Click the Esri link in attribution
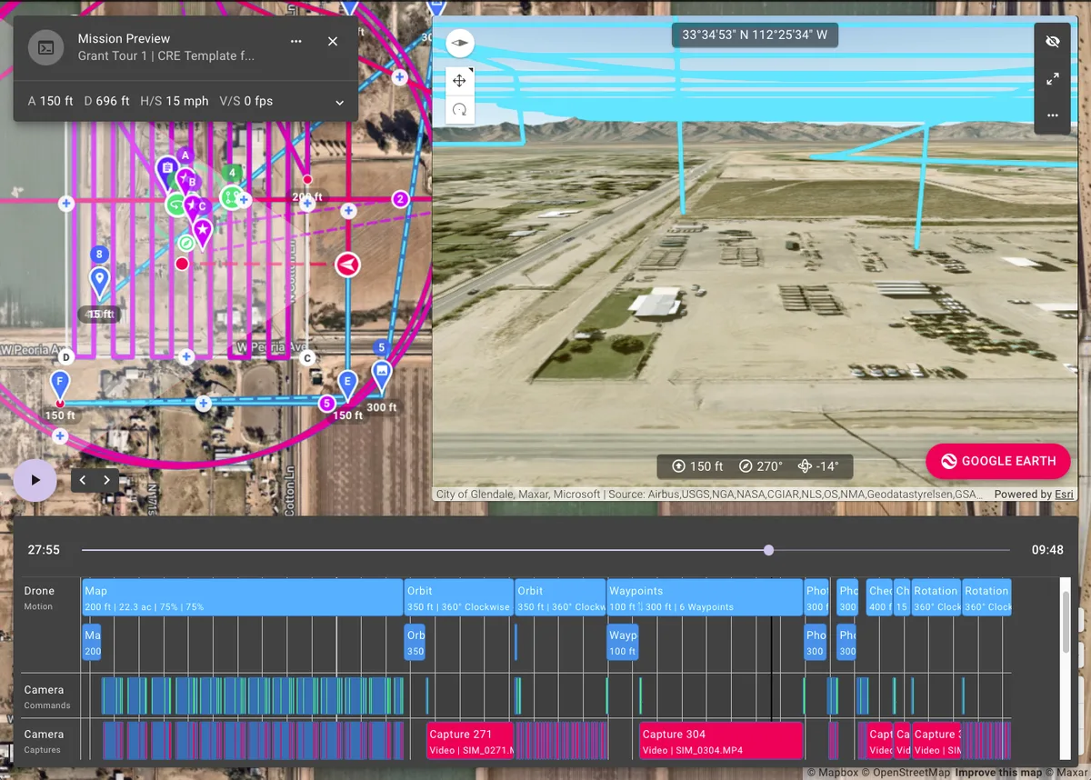This screenshot has height=780, width=1091. click(x=1065, y=495)
